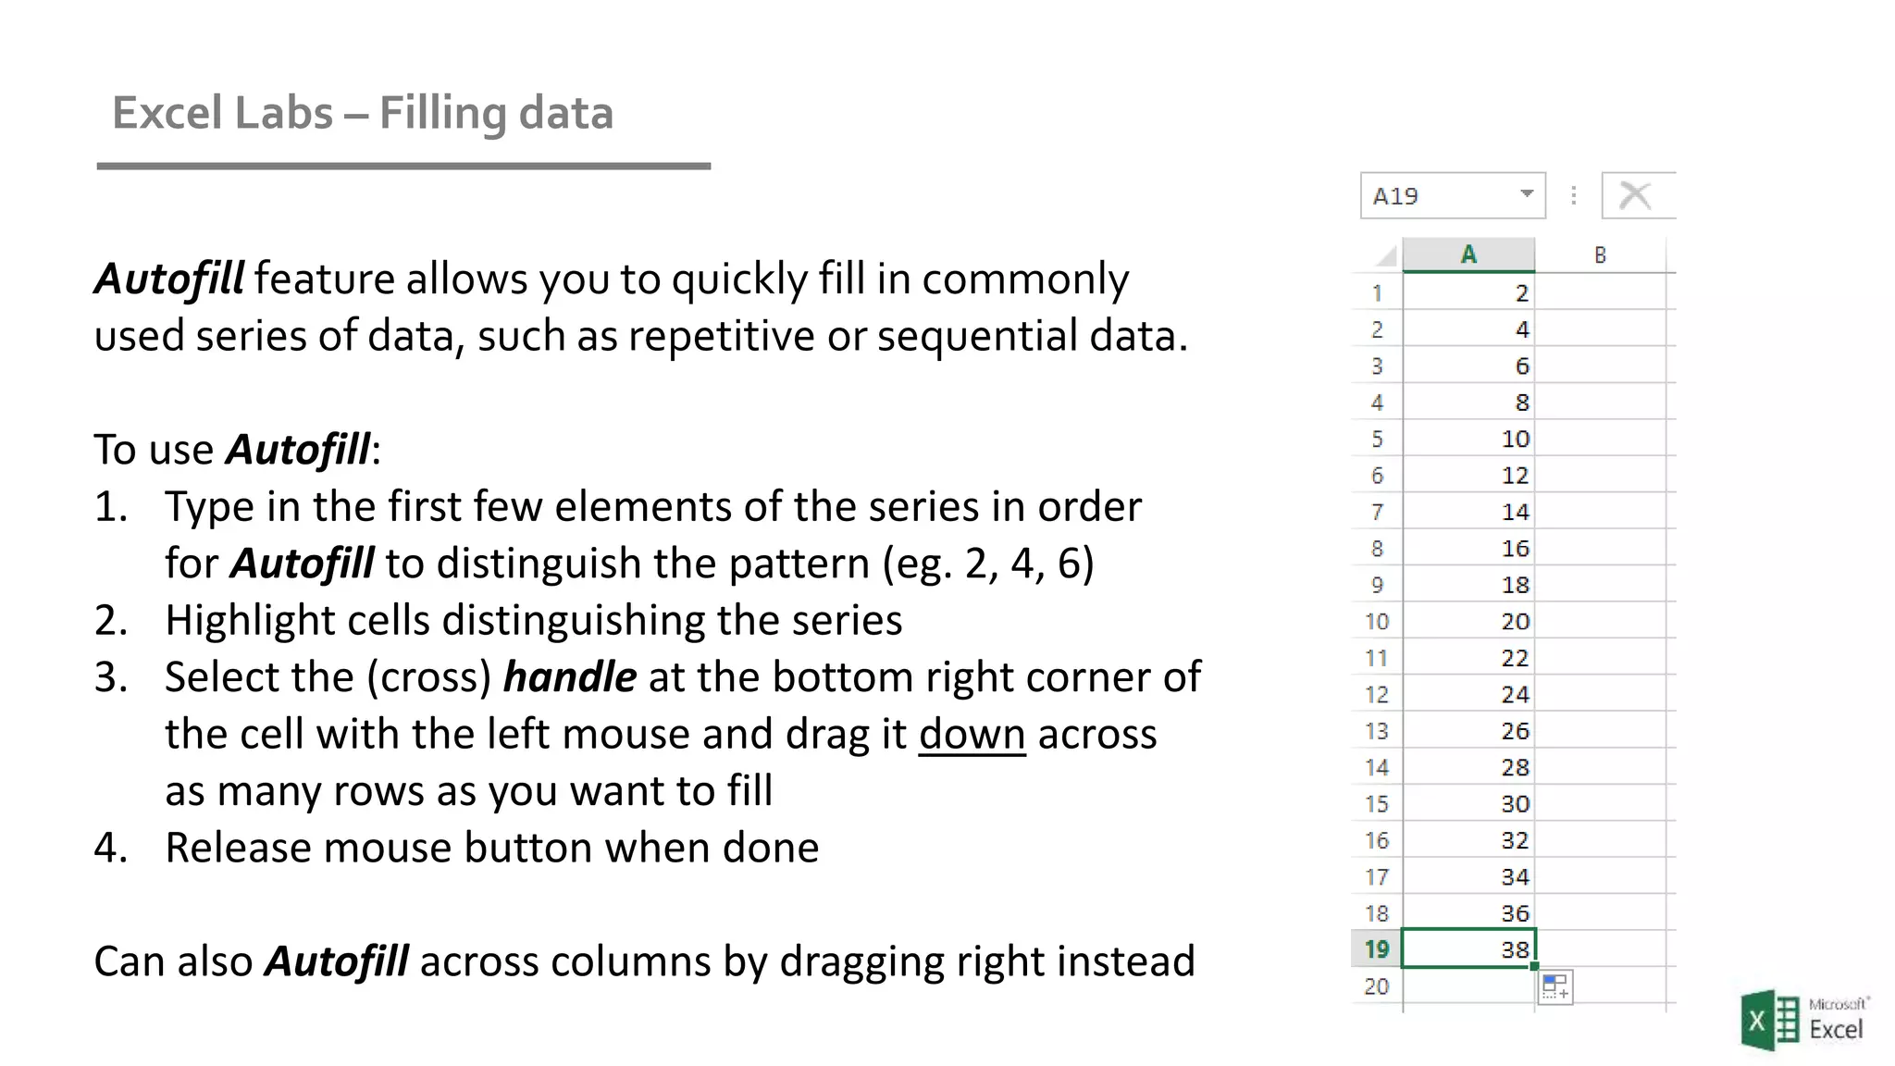1895x1066 pixels.
Task: Click cell containing value 20
Action: [x=1468, y=621]
